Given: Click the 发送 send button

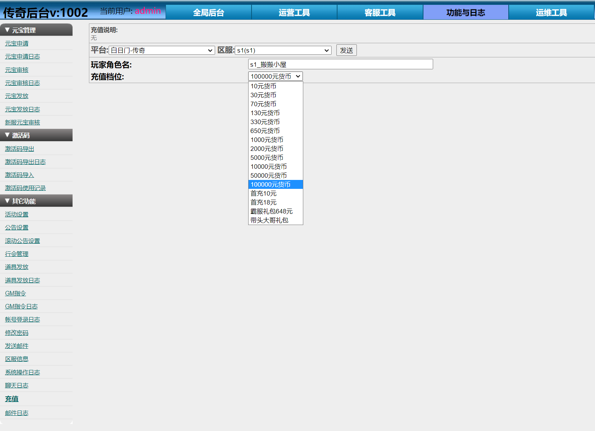Looking at the screenshot, I should point(346,50).
